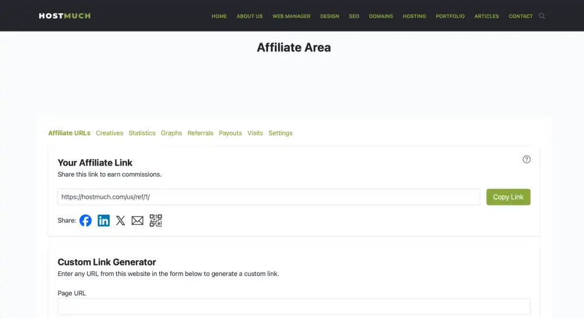Screen dimensions: 584x318
Task: View the Graphs tab
Action: point(171,133)
